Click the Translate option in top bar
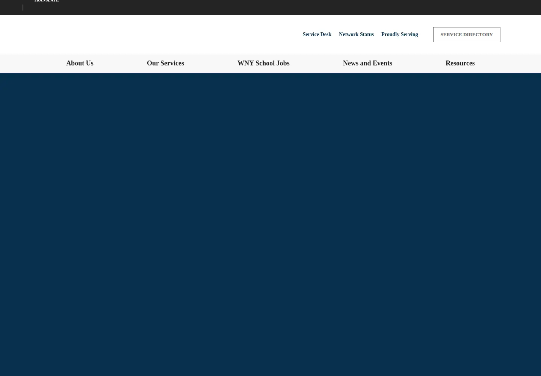This screenshot has height=376, width=541. [x=46, y=1]
